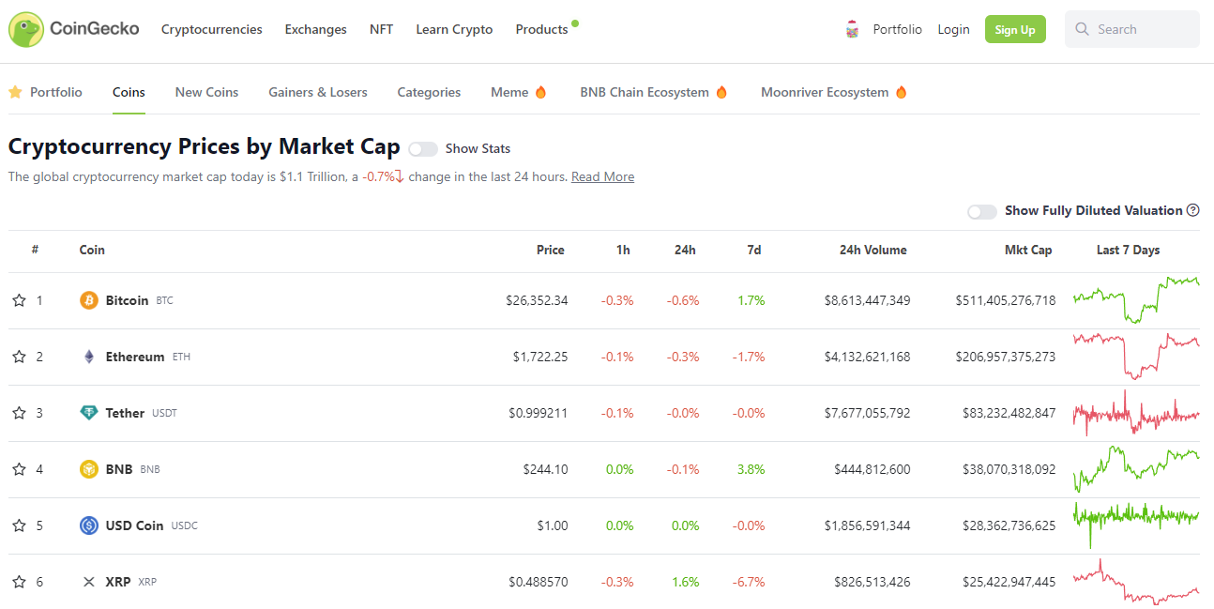Favorite XRP with its star icon
The width and height of the screenshot is (1214, 609).
coord(19,582)
